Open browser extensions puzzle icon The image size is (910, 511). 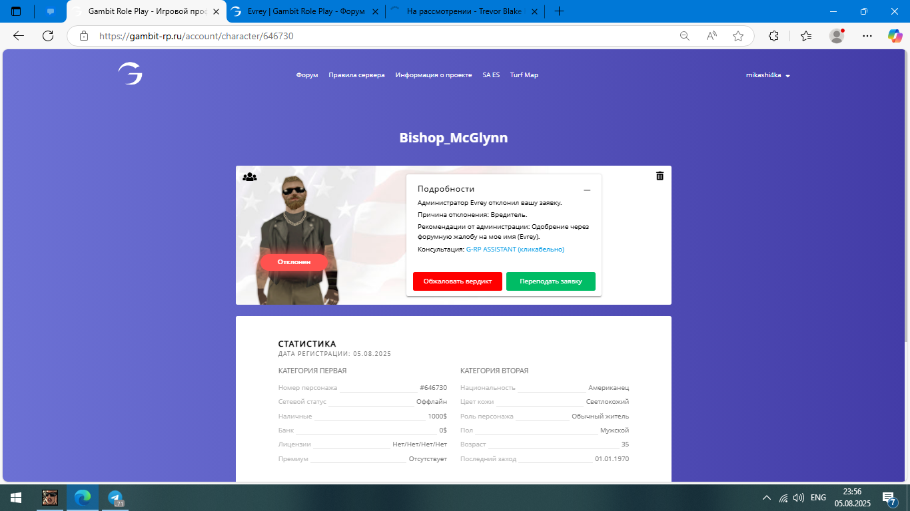coord(773,36)
